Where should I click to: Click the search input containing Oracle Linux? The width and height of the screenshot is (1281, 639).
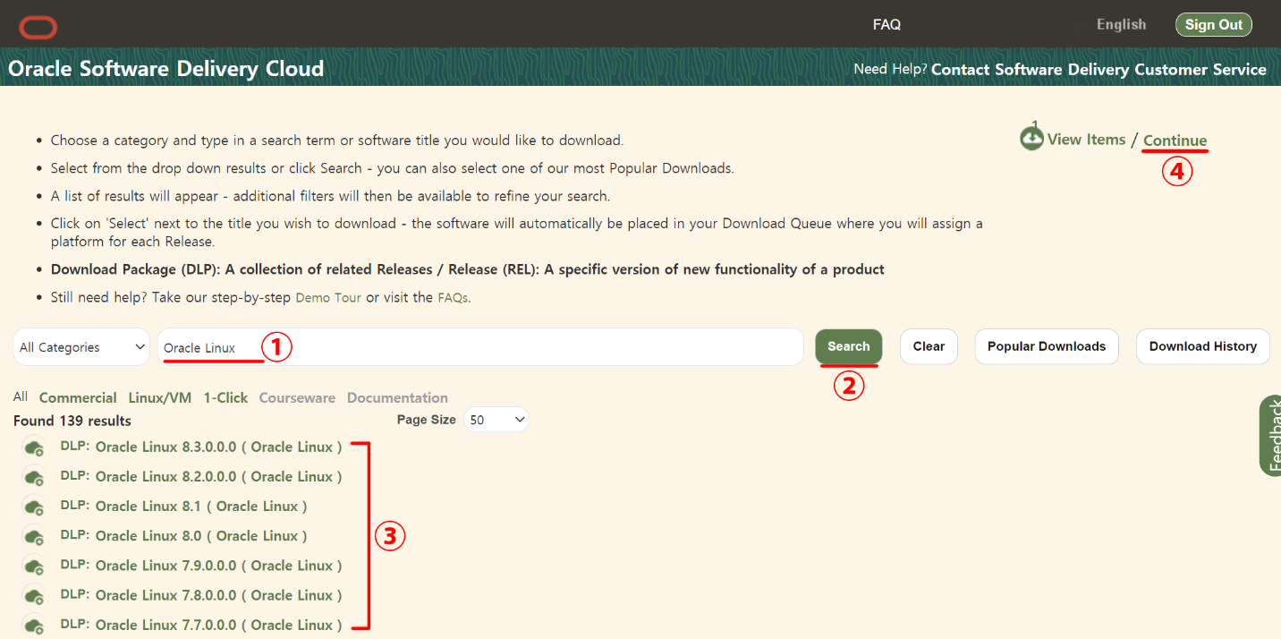(x=480, y=347)
